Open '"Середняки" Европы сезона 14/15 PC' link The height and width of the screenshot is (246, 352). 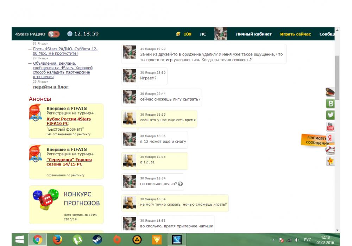(69, 162)
